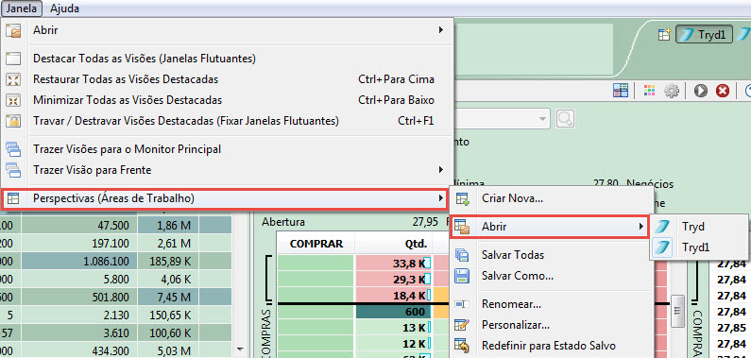Screen dimensions: 751x358
Task: Open the Trazer Visão para Frente submenu
Action: coord(227,169)
